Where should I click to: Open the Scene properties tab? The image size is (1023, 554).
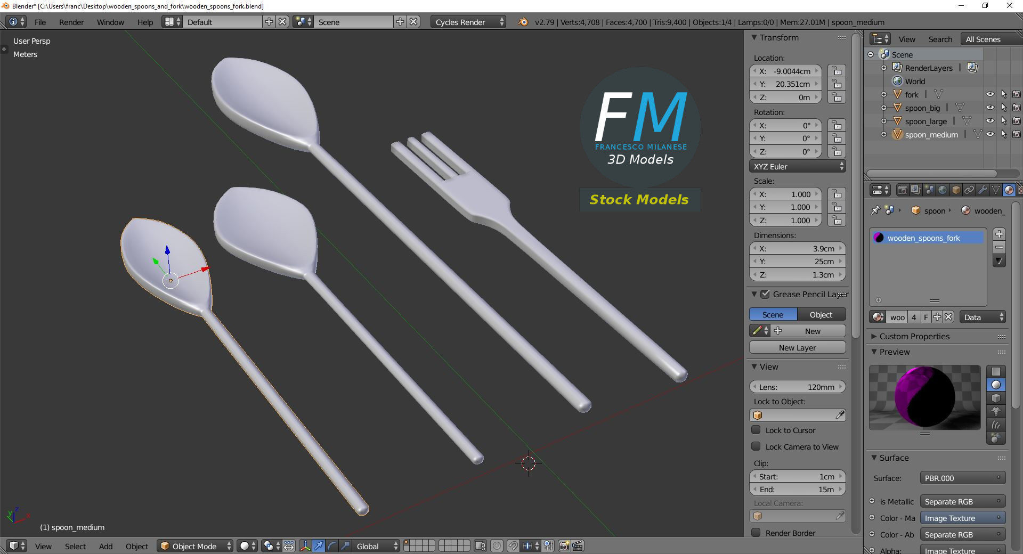[929, 190]
